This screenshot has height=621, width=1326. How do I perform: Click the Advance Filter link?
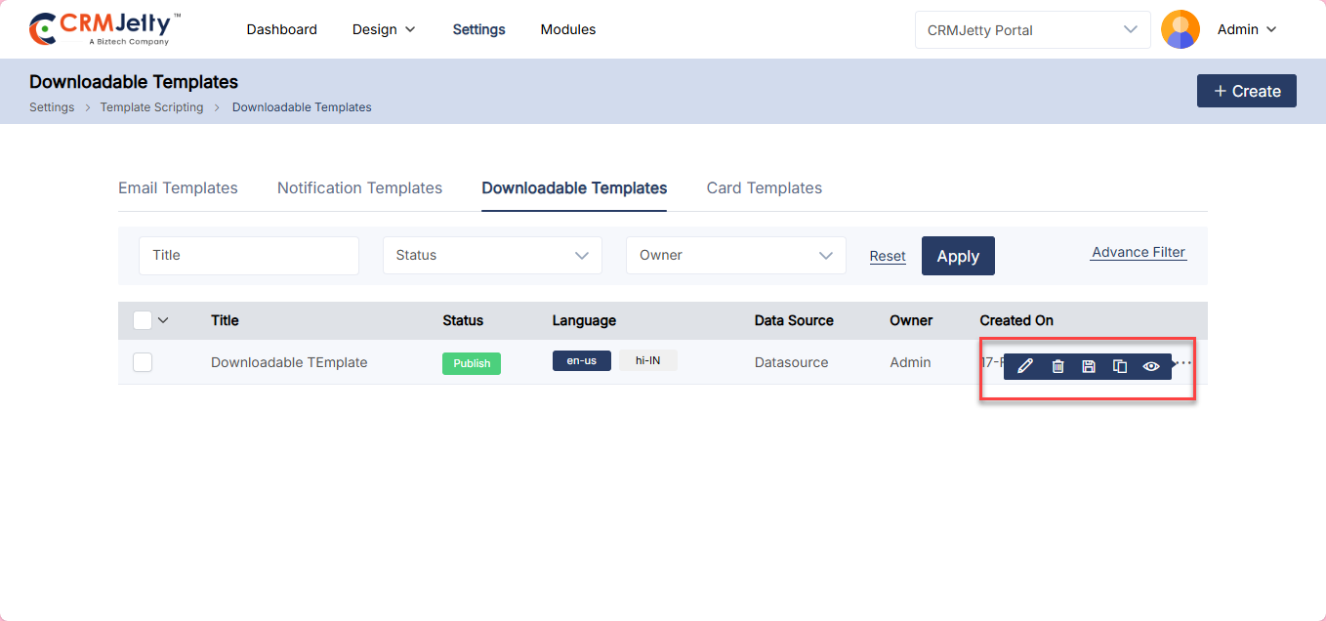1138,252
